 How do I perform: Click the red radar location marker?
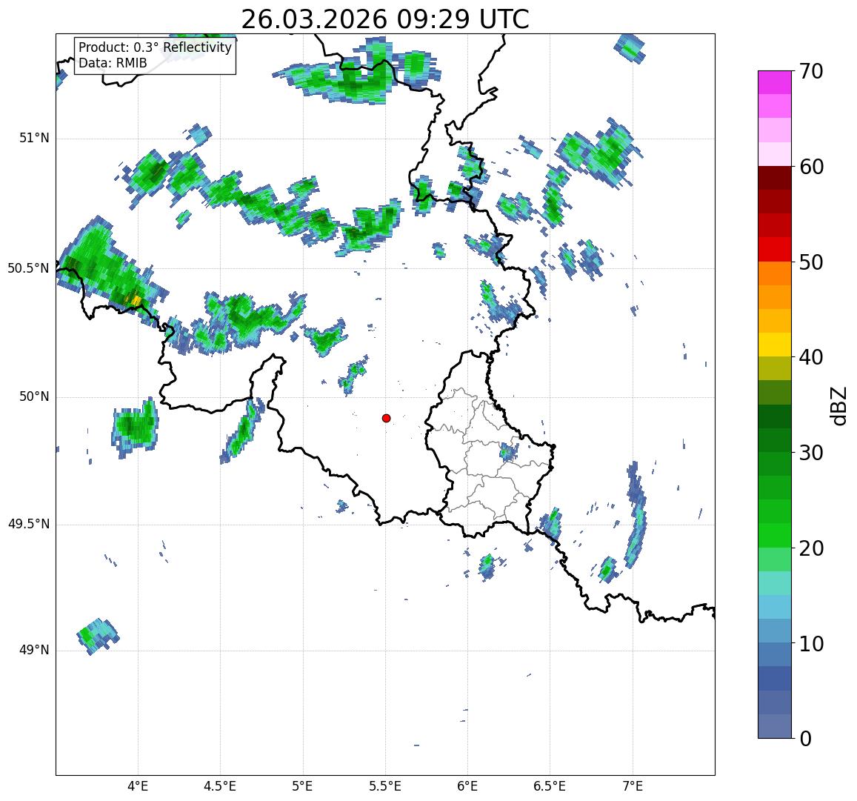coord(387,418)
